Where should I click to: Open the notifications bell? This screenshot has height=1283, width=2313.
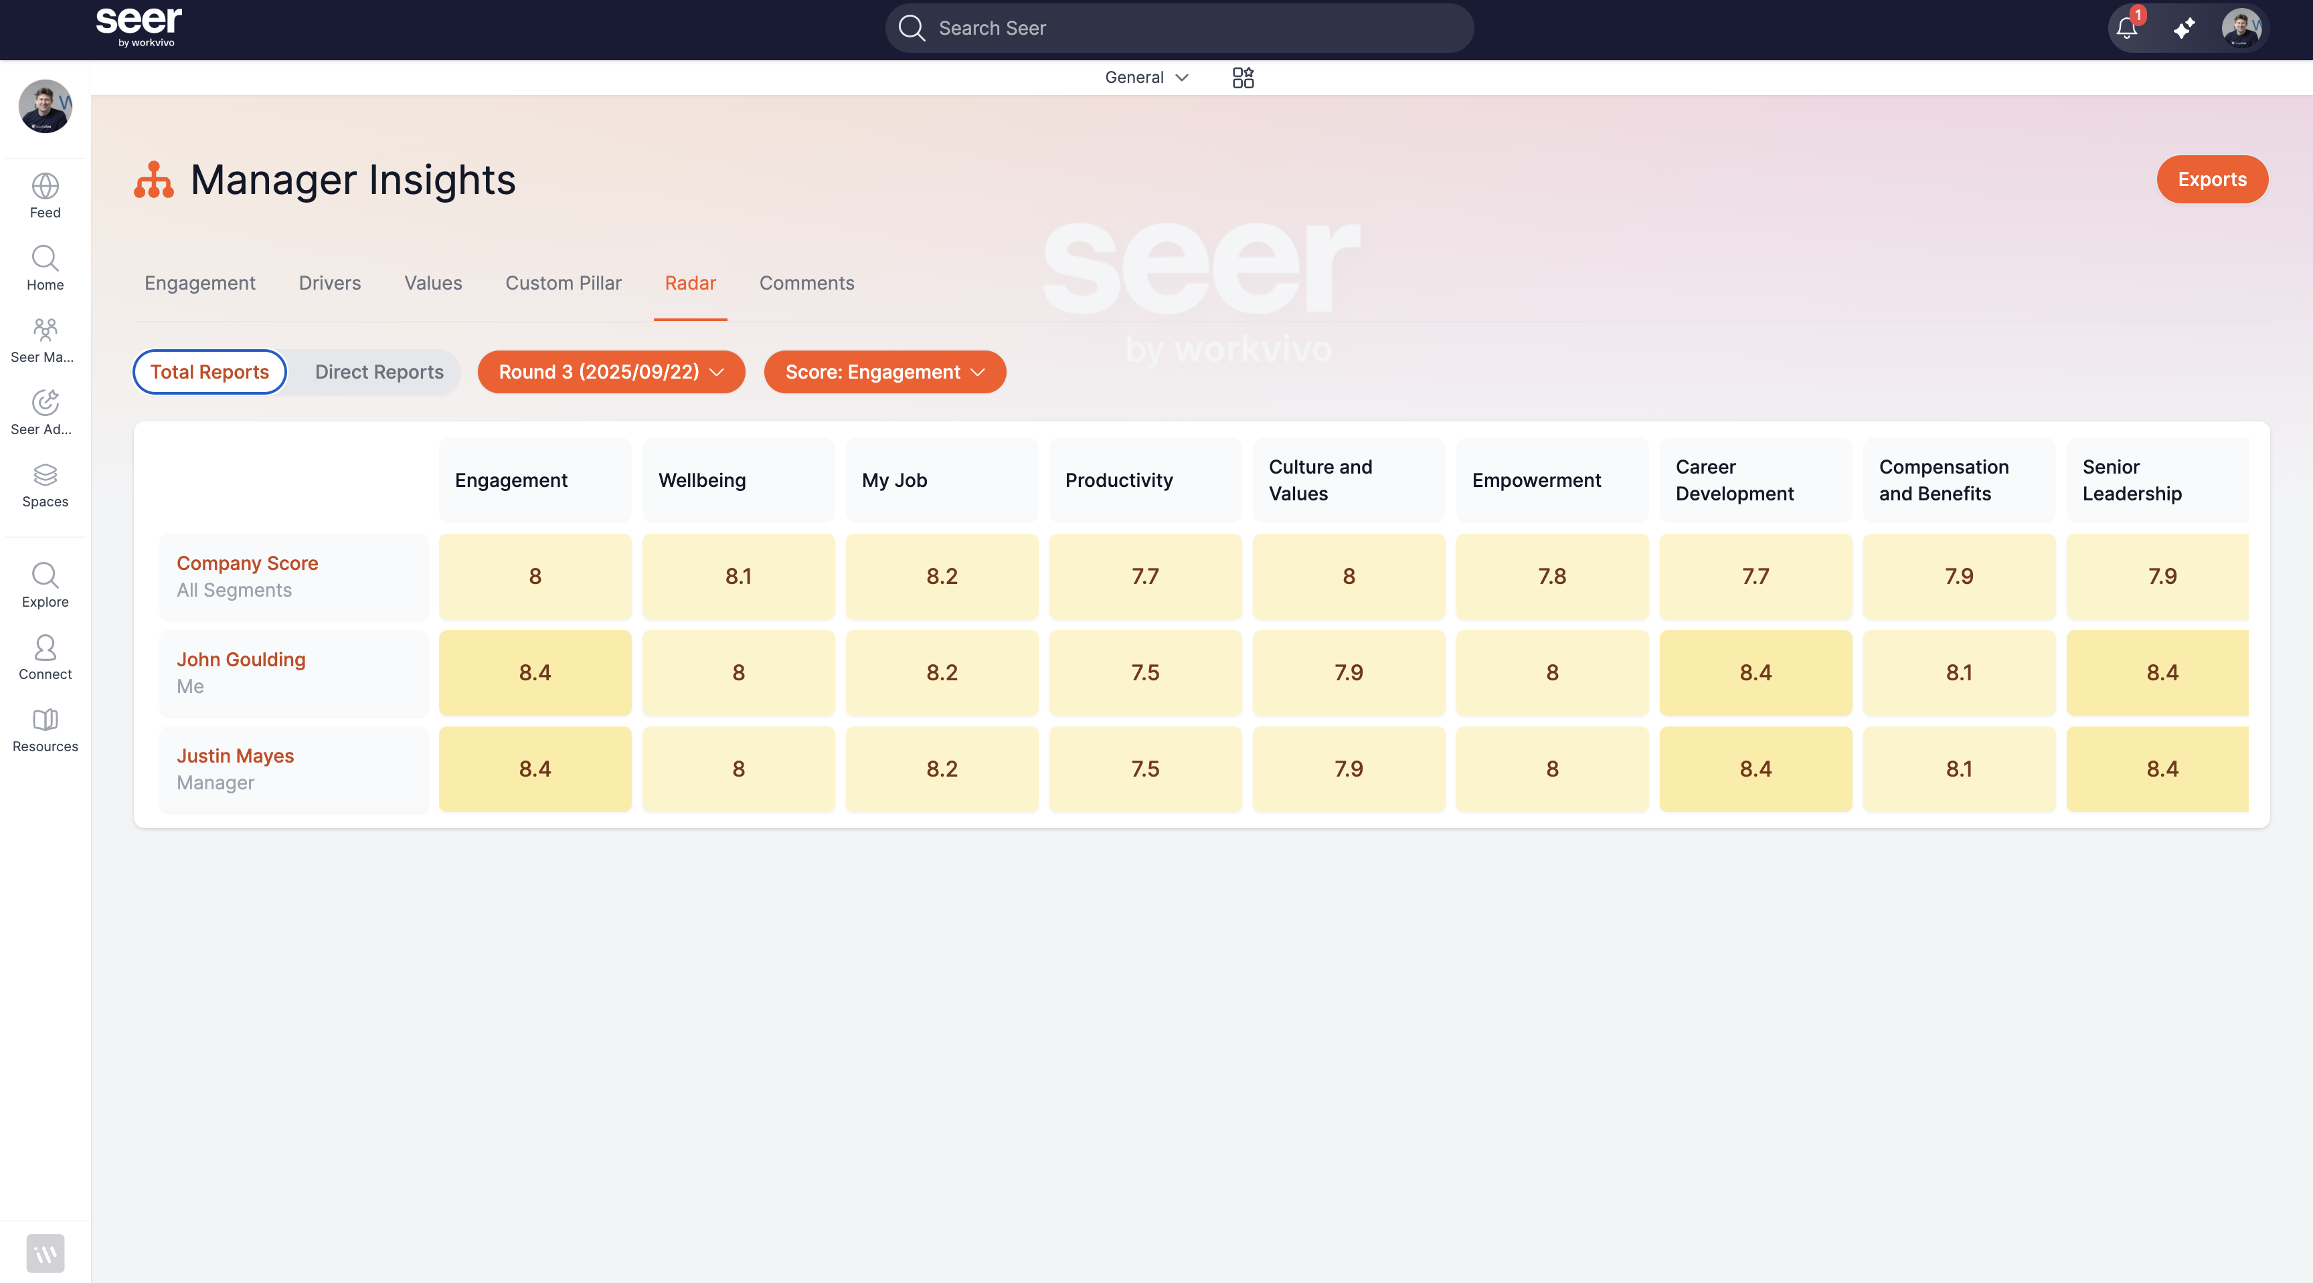coord(2126,29)
